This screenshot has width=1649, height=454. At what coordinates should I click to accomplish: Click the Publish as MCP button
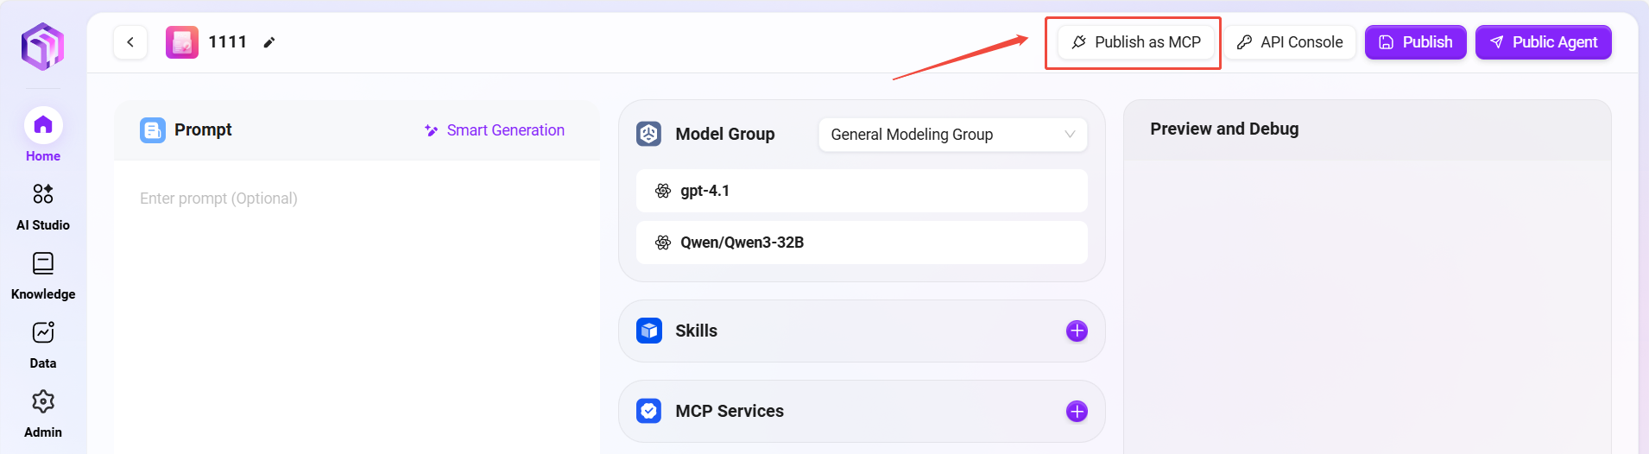point(1136,42)
